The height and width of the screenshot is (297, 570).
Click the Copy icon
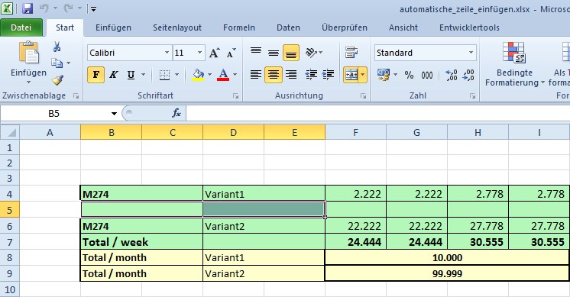[x=57, y=63]
